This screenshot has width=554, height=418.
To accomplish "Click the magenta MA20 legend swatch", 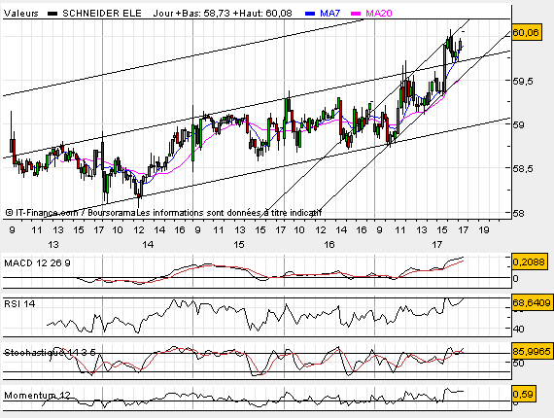I will pos(356,14).
